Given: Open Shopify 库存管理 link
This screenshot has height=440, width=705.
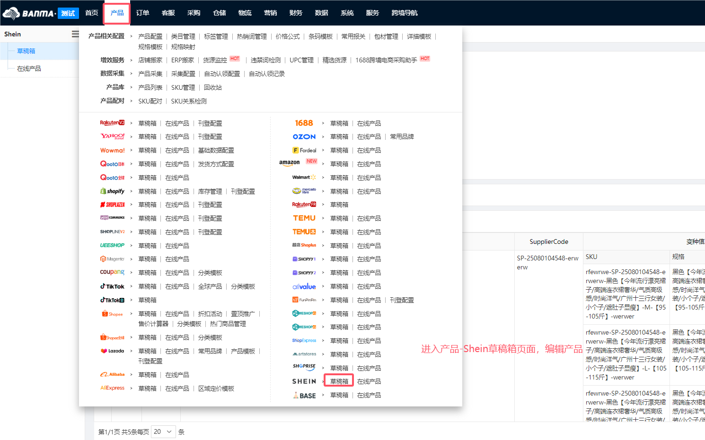Looking at the screenshot, I should [x=210, y=191].
